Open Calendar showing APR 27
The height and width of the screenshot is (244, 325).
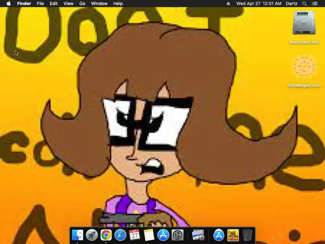click(x=135, y=235)
